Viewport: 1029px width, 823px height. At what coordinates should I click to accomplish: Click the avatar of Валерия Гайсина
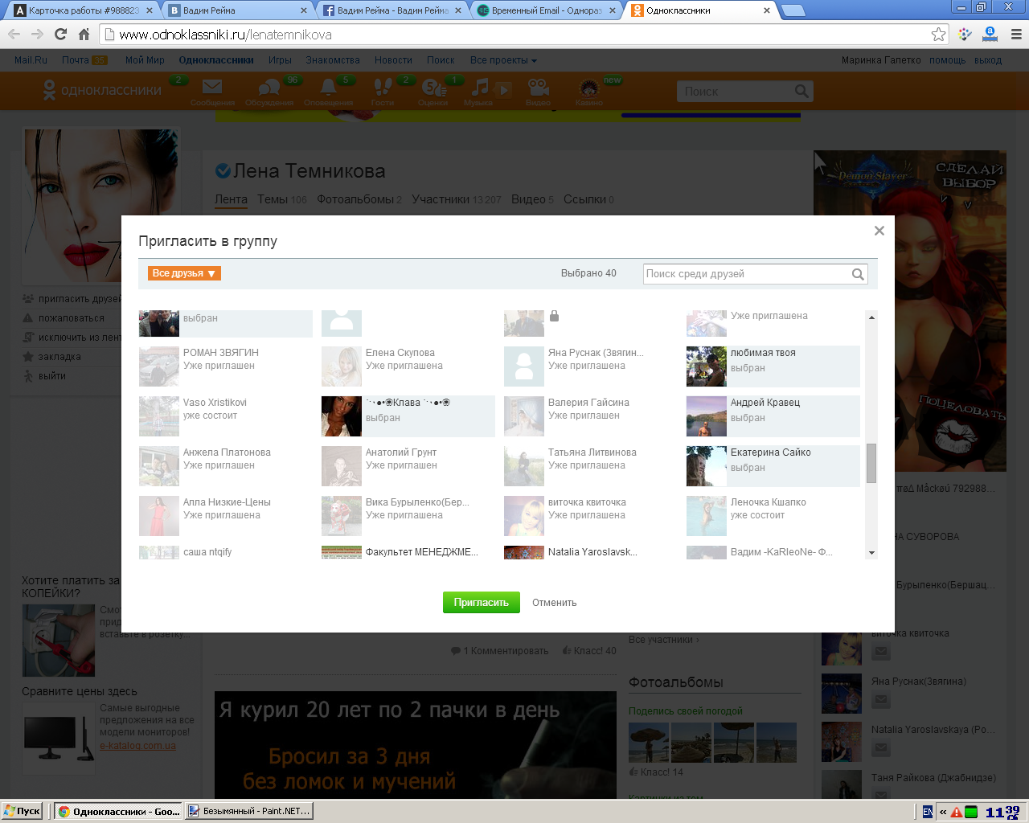click(524, 416)
